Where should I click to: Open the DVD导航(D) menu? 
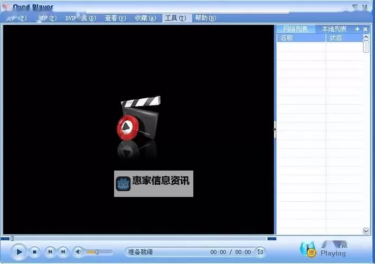pos(81,18)
